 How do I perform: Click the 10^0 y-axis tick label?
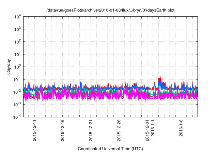pos(17,67)
